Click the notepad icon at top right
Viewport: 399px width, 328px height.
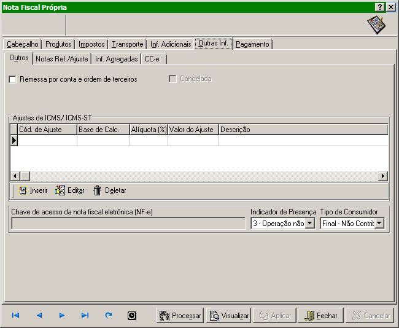click(376, 25)
